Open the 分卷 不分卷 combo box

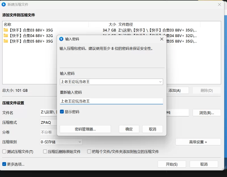[49, 132]
